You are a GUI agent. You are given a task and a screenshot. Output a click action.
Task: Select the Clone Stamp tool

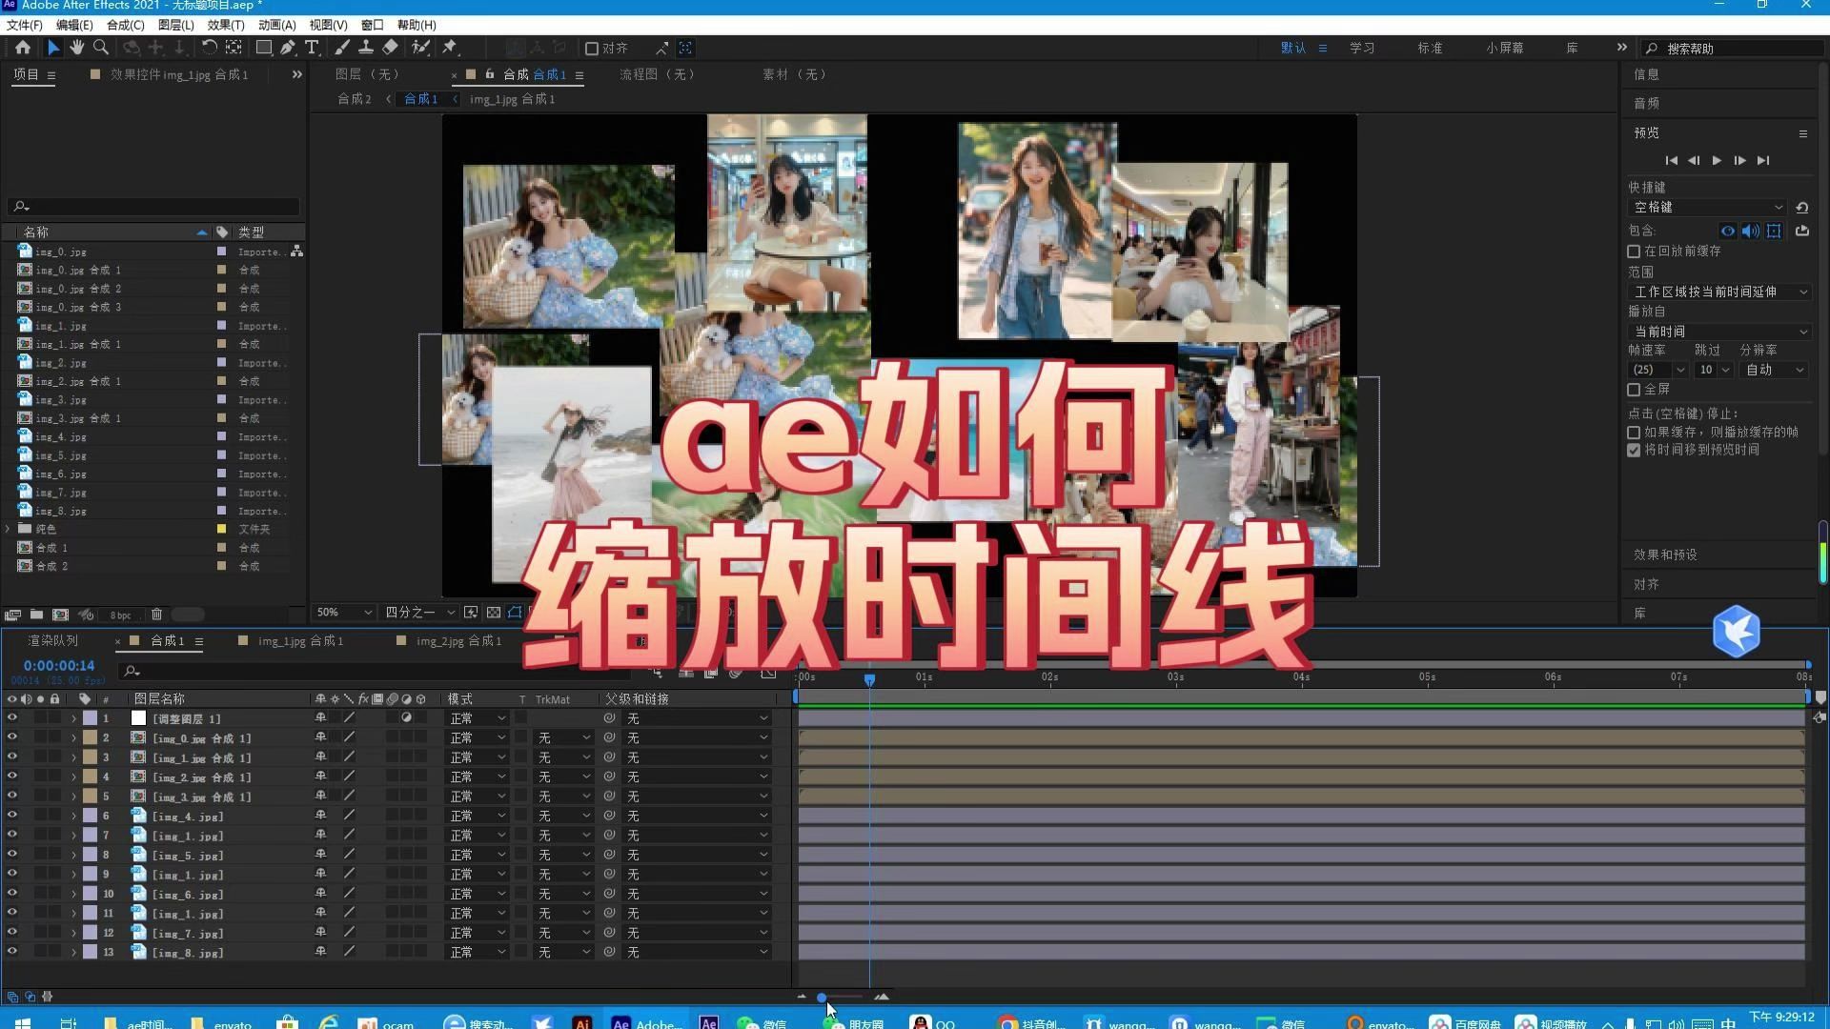(x=366, y=48)
